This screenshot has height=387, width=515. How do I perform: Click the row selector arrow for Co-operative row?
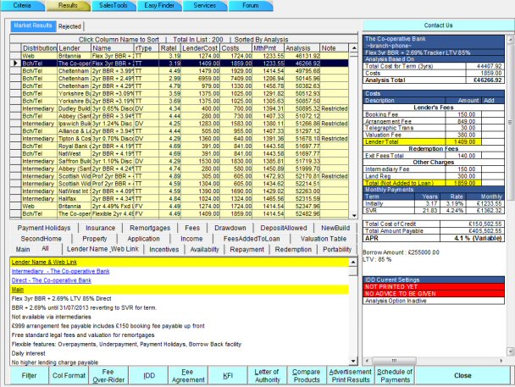[15, 63]
